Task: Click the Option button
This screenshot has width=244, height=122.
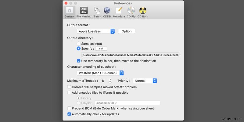Action: pos(127,31)
